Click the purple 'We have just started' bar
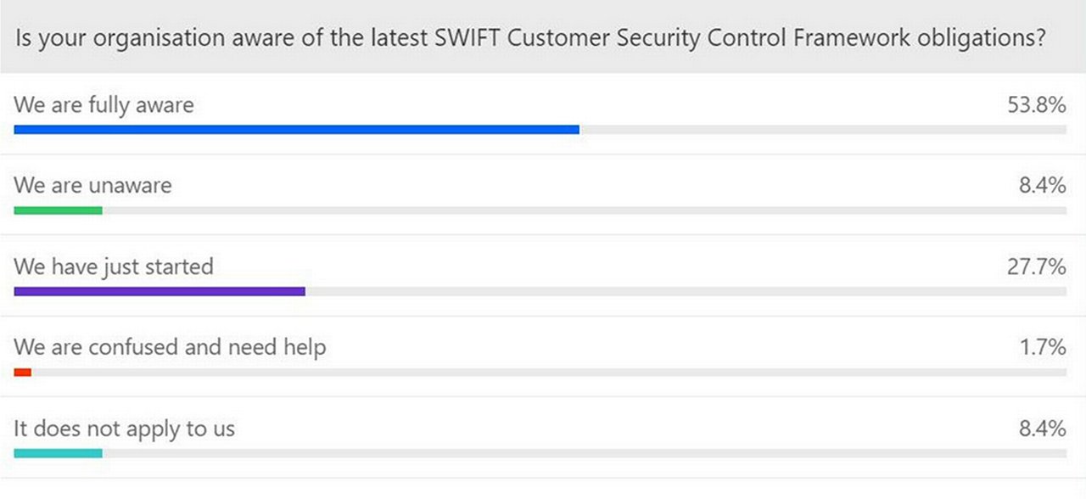The width and height of the screenshot is (1086, 499). coord(159,291)
